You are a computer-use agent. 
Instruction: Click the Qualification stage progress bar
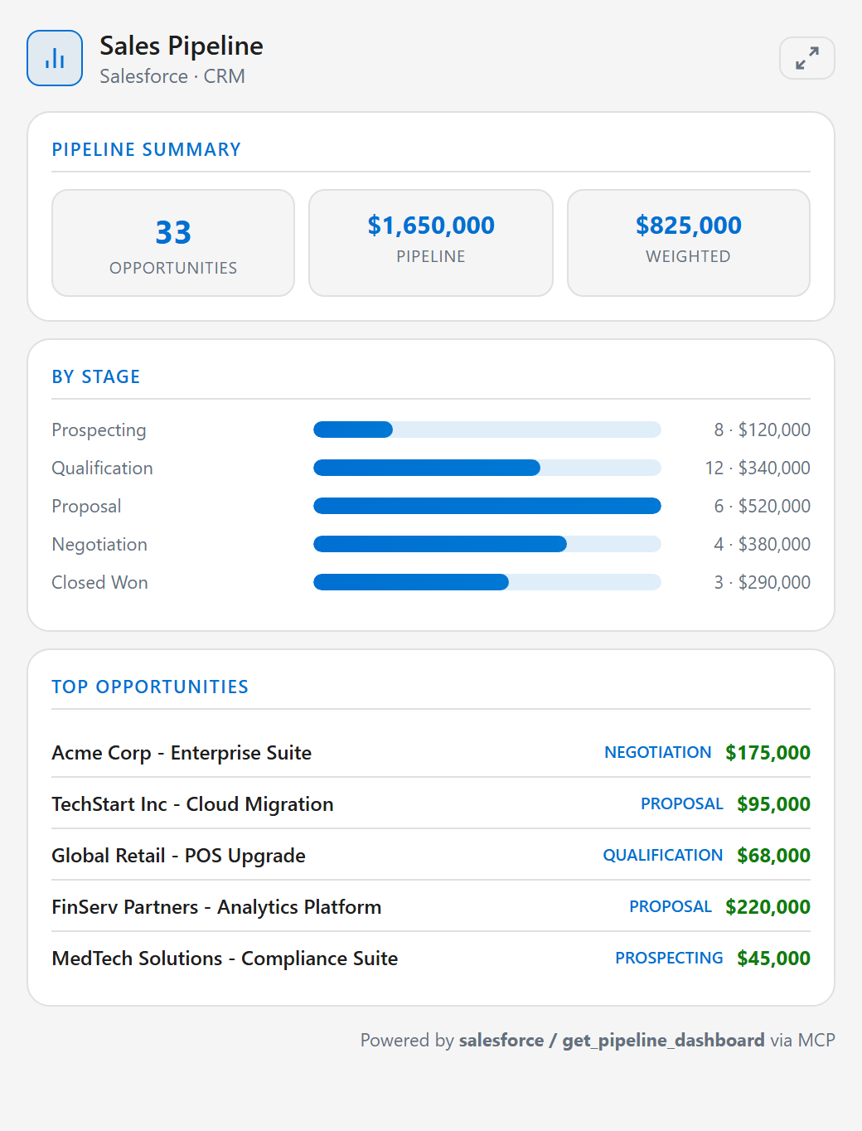pyautogui.click(x=487, y=468)
